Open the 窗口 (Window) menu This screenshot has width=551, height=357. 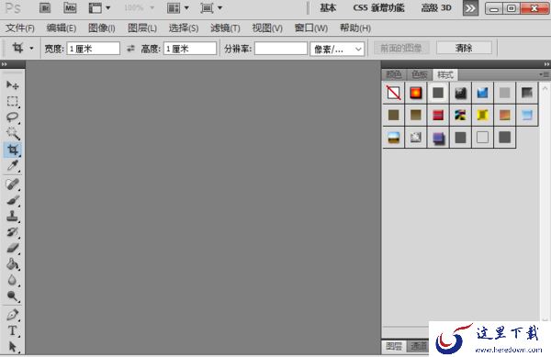[311, 28]
